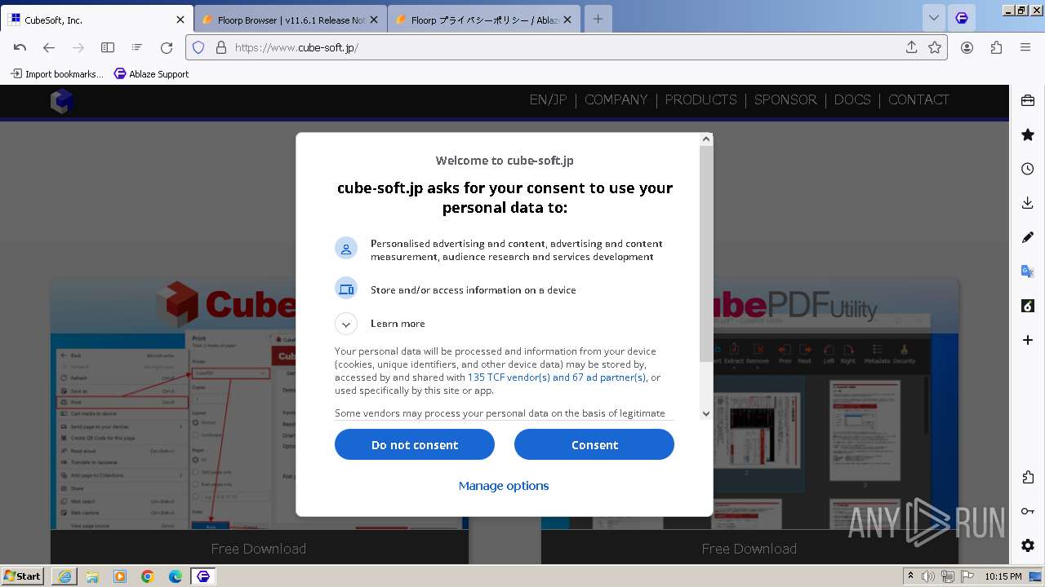Open 135 TCF vendors and ad partners link

(x=557, y=377)
